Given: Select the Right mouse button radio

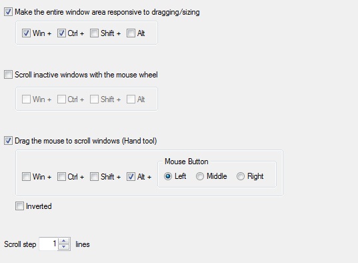Looking at the screenshot, I should coord(241,176).
